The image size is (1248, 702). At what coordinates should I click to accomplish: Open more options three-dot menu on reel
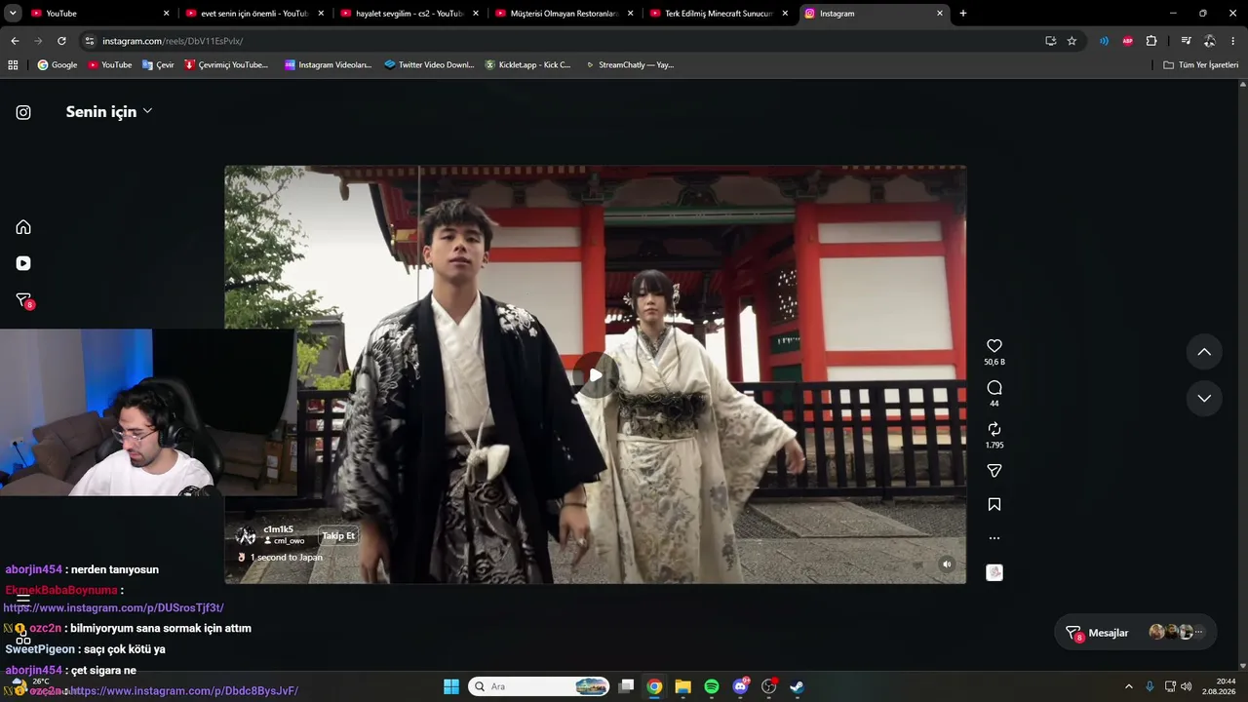coord(994,538)
